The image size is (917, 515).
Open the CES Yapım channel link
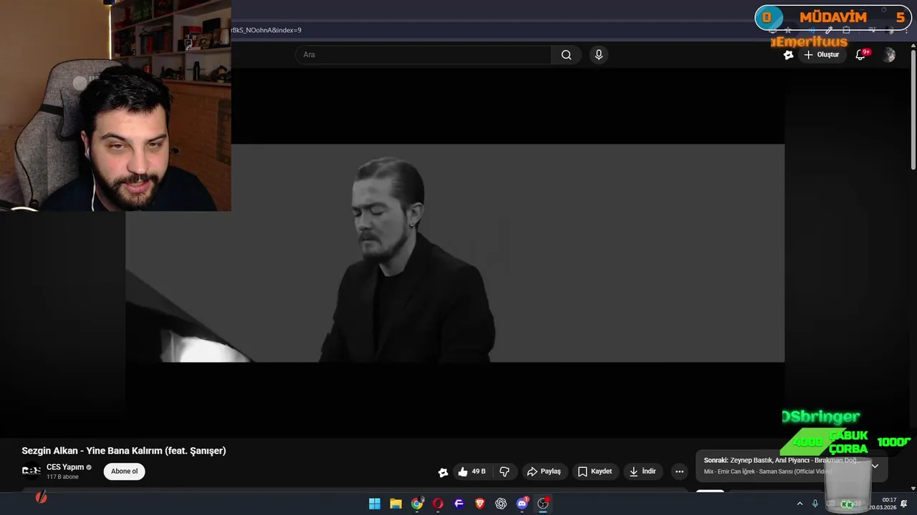[65, 467]
